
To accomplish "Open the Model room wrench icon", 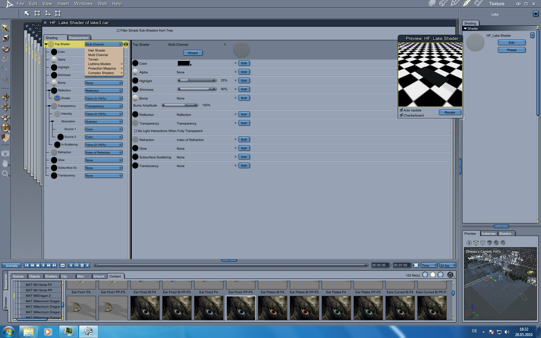I will click(x=443, y=4).
